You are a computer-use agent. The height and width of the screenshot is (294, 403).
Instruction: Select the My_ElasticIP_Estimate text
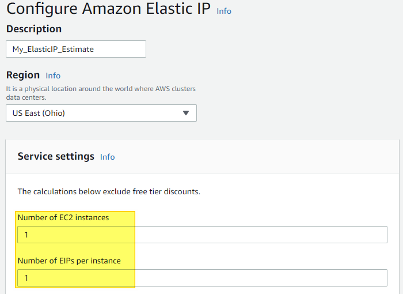[x=53, y=49]
